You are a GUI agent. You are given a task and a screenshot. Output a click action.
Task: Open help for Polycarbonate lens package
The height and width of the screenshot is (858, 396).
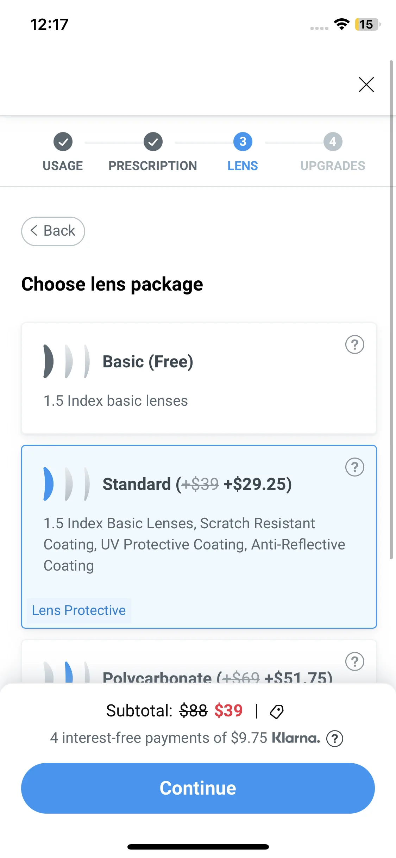[x=354, y=661]
